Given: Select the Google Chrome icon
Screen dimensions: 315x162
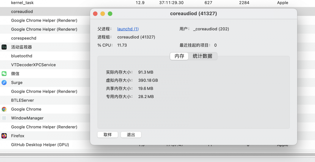Looking at the screenshot, I should tap(4, 109).
